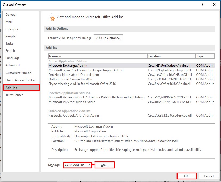Click the Add-ins gear page icon
Viewport: 221px width, 182px height.
(x=51, y=17)
